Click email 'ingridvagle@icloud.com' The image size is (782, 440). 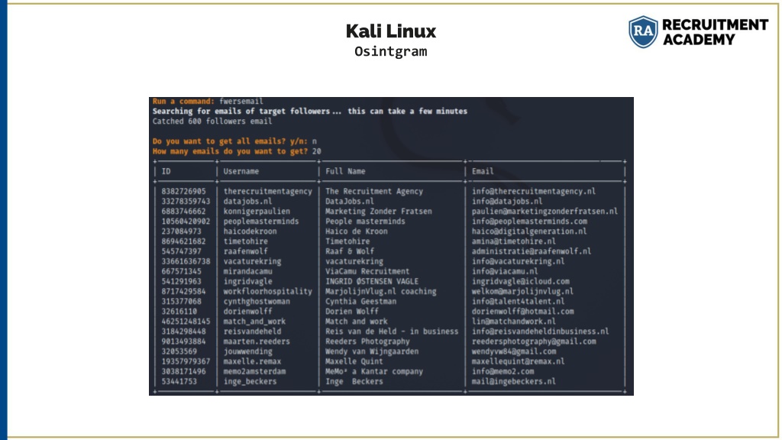[520, 281]
